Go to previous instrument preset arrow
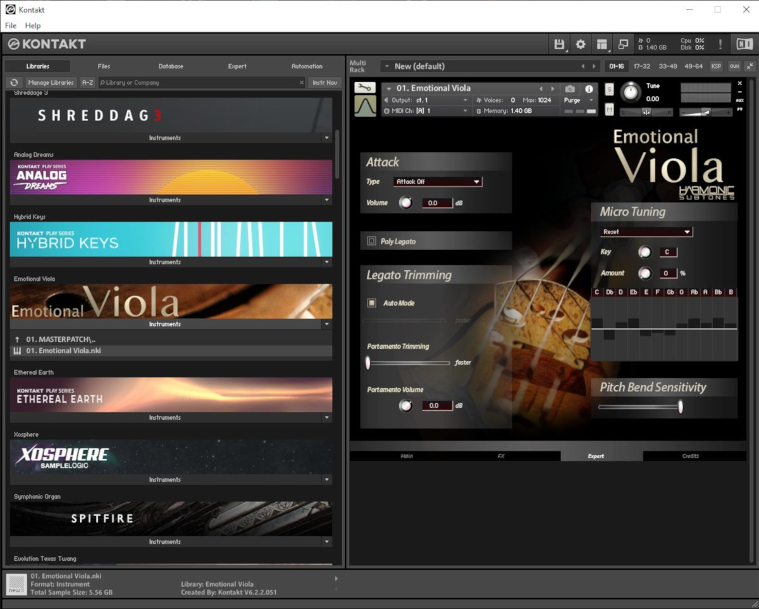The image size is (759, 609). (541, 89)
